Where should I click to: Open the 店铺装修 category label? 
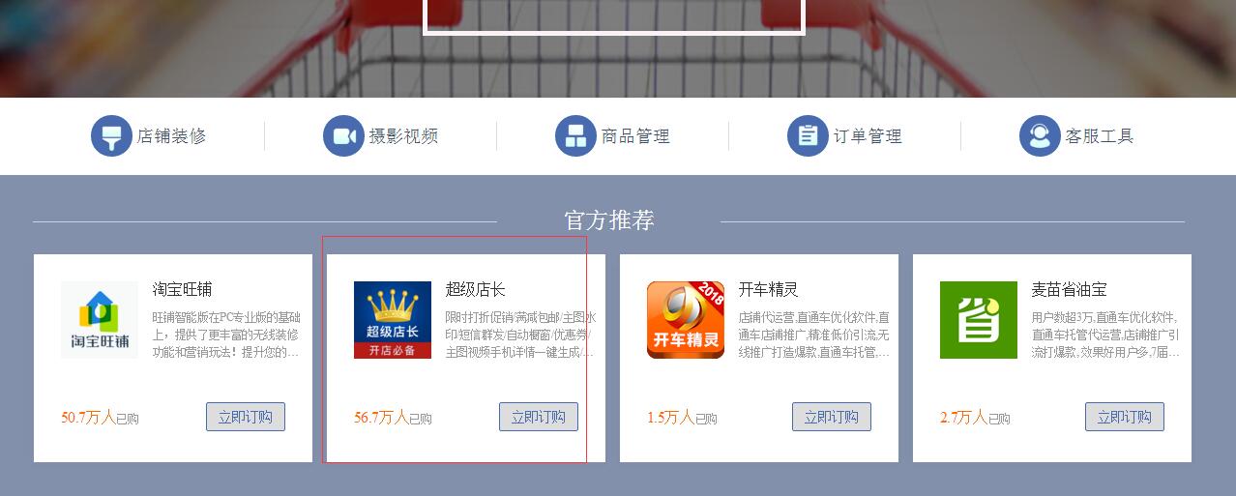point(172,136)
